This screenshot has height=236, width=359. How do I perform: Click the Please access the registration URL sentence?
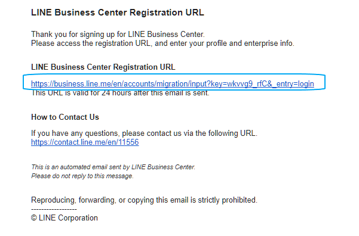(162, 43)
